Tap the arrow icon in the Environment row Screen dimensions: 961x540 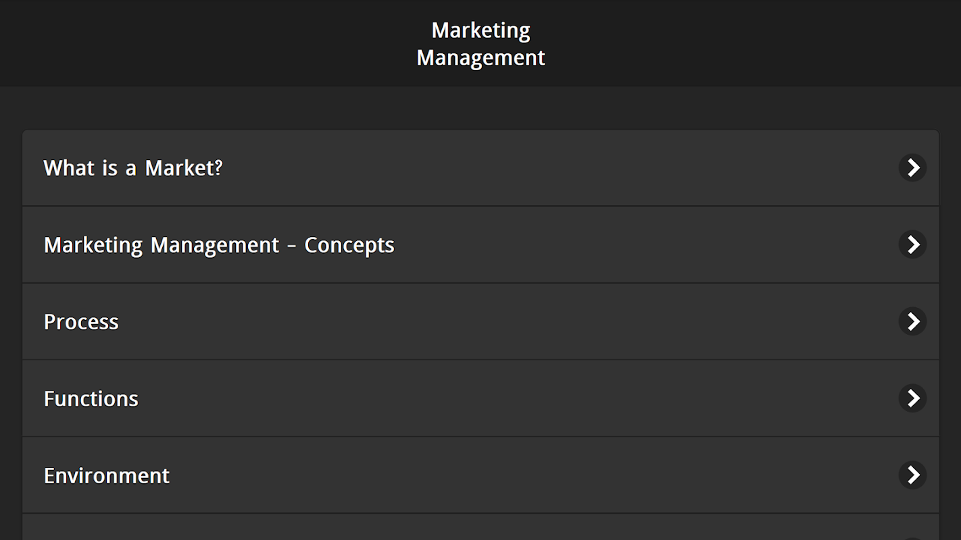tap(912, 475)
